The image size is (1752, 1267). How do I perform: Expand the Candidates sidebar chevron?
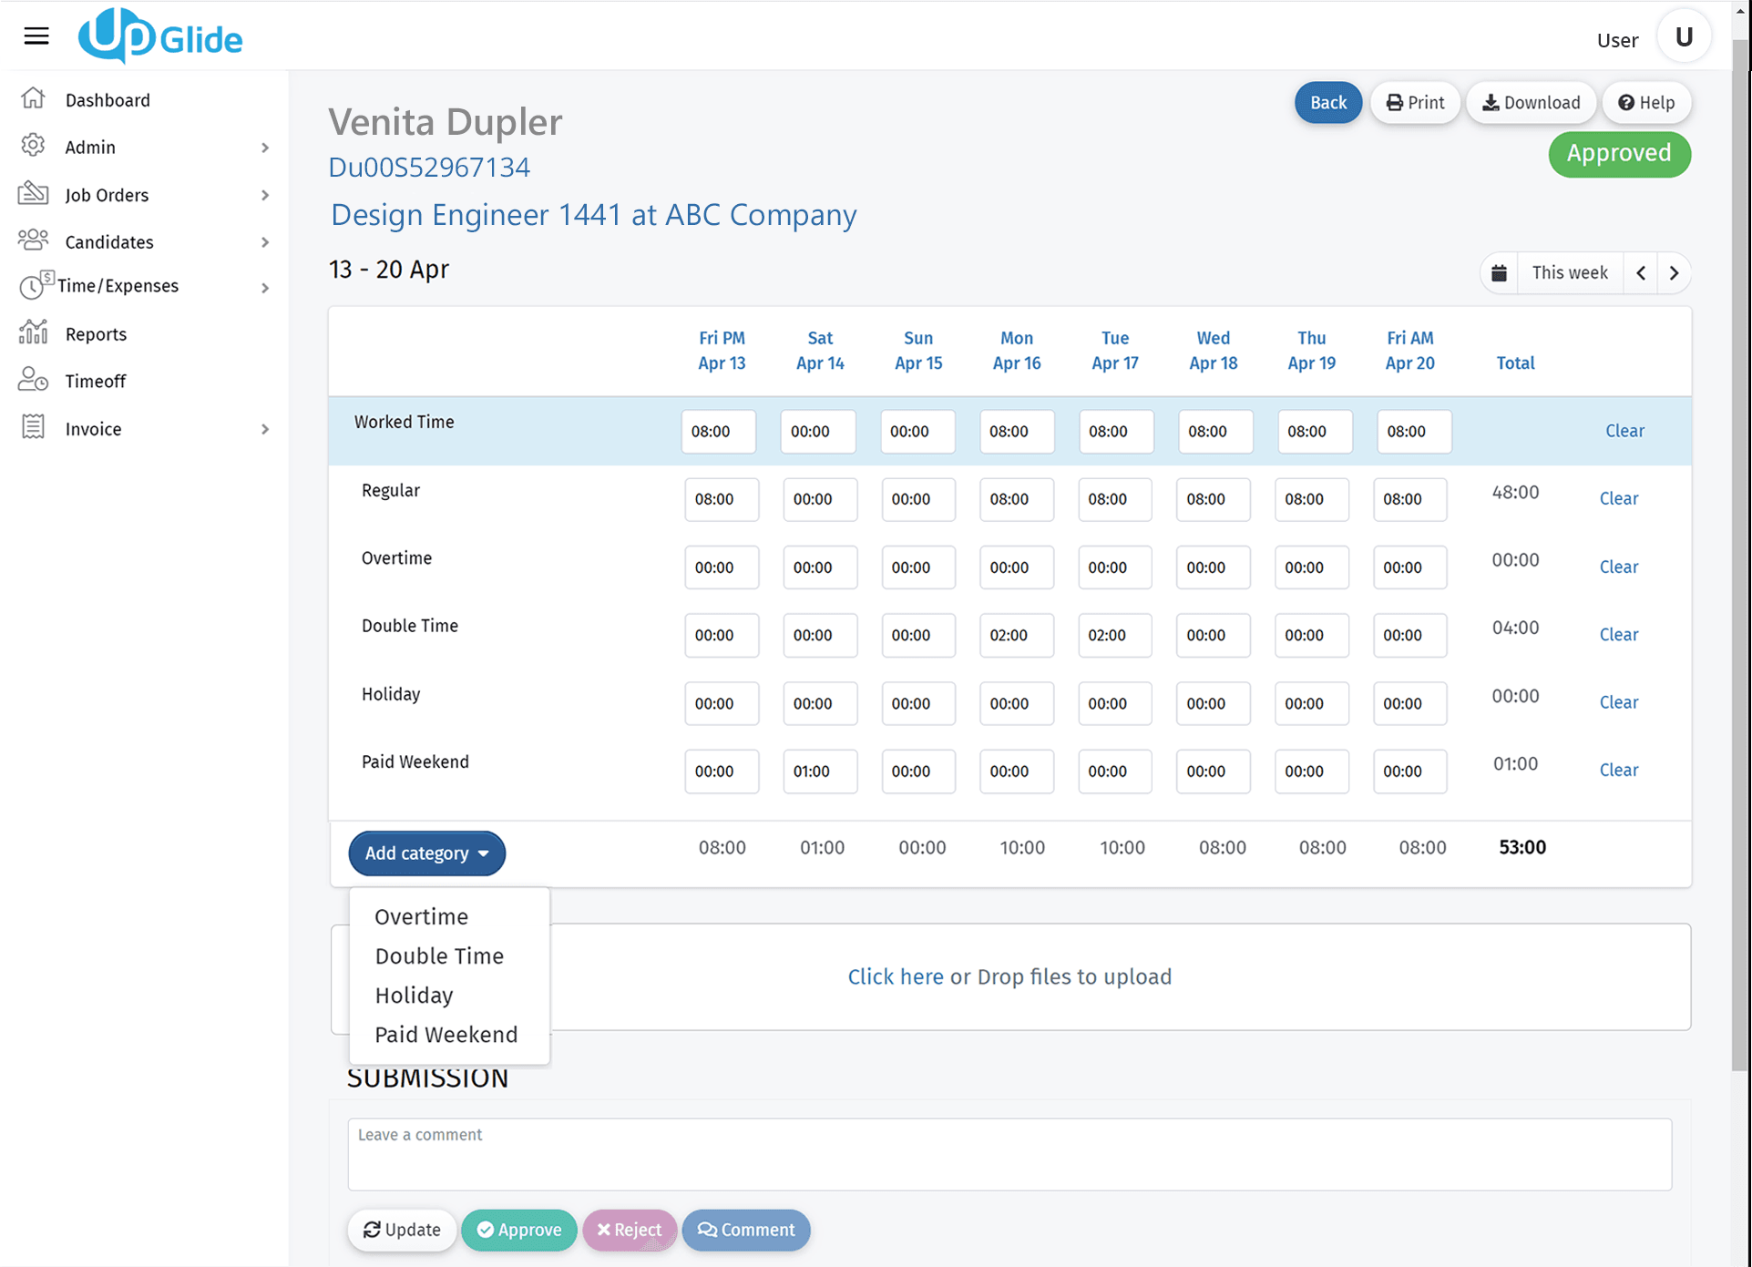pos(265,241)
